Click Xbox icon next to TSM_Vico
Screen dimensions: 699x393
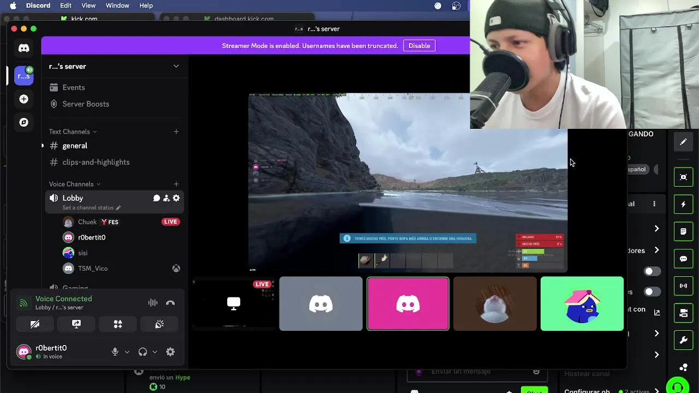[176, 269]
